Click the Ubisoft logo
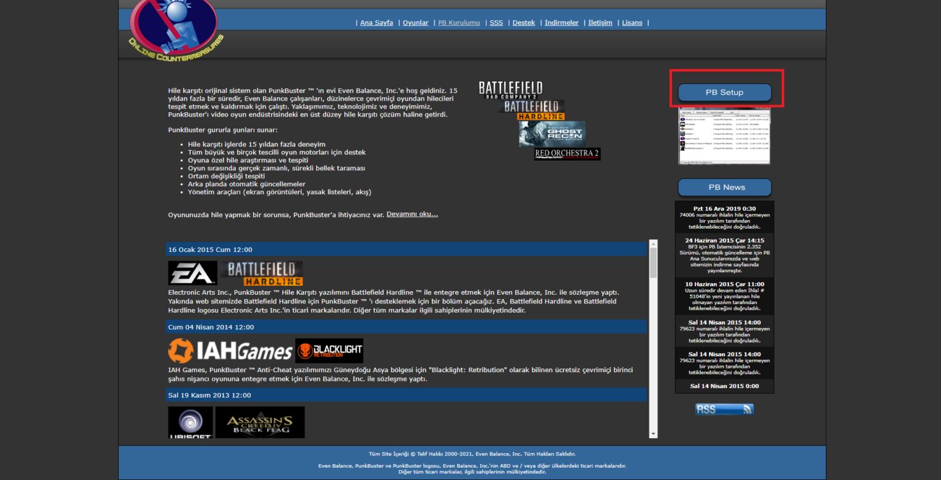Image resolution: width=941 pixels, height=480 pixels. tap(191, 422)
